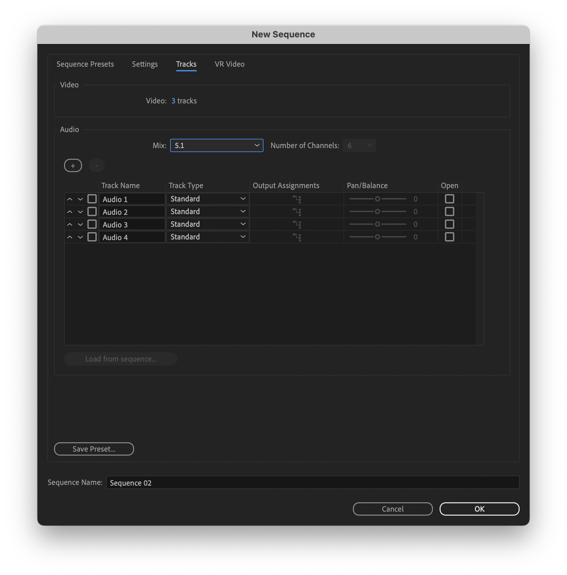
Task: Adjust the Pan/Balance slider for Audio 1
Action: tap(377, 199)
